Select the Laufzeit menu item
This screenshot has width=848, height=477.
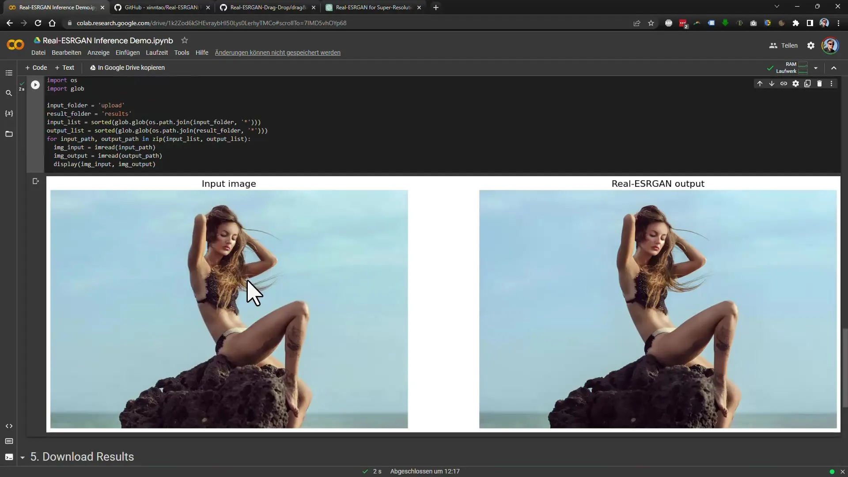click(x=157, y=52)
